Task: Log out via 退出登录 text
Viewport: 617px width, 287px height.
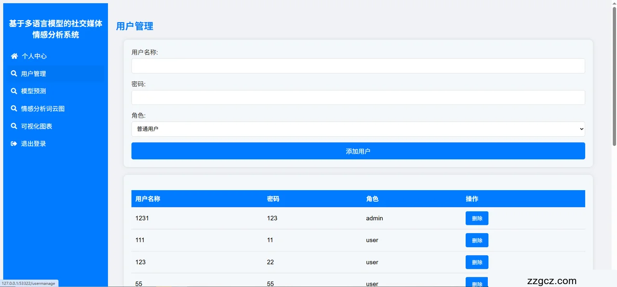Action: pos(33,143)
